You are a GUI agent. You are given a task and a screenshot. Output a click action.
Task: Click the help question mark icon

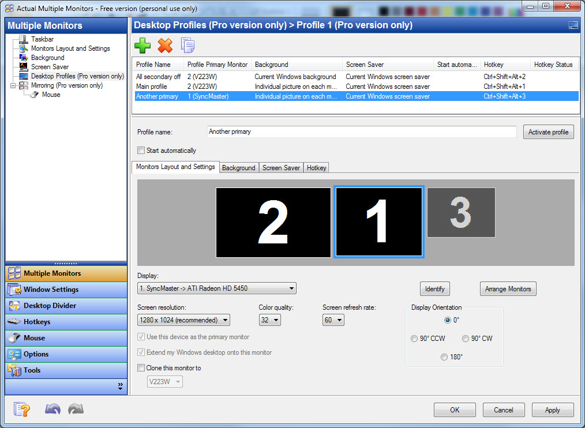point(21,409)
